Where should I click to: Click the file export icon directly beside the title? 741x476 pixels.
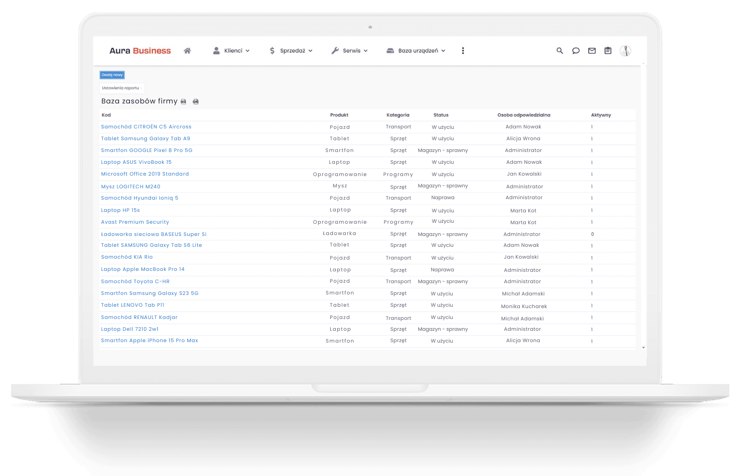(184, 102)
